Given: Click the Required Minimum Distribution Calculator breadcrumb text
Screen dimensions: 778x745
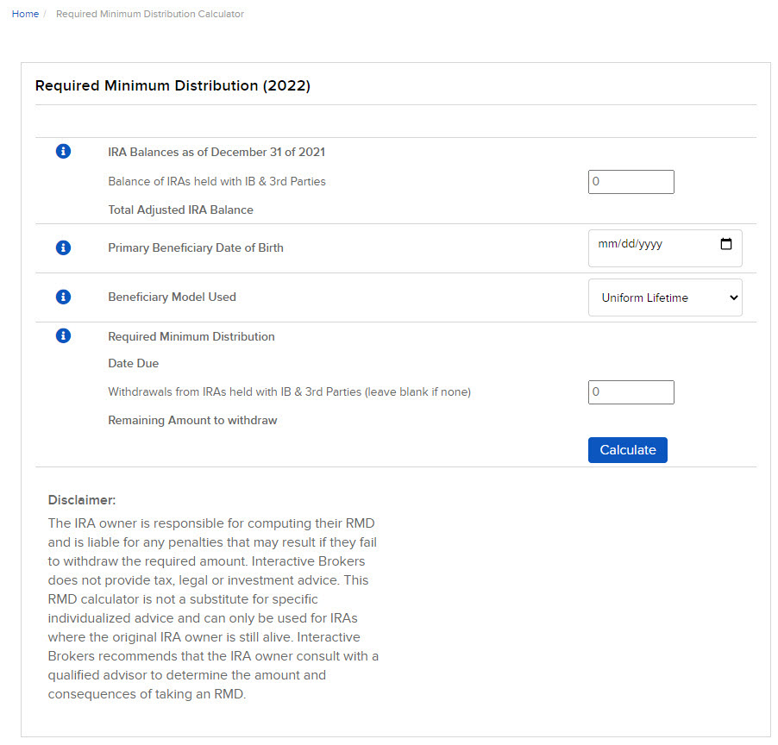Looking at the screenshot, I should [x=149, y=14].
